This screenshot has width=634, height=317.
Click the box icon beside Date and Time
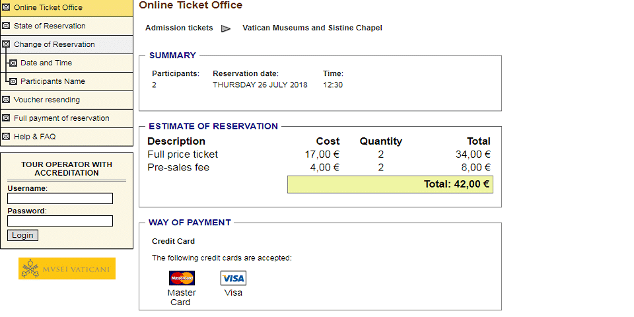tap(13, 63)
